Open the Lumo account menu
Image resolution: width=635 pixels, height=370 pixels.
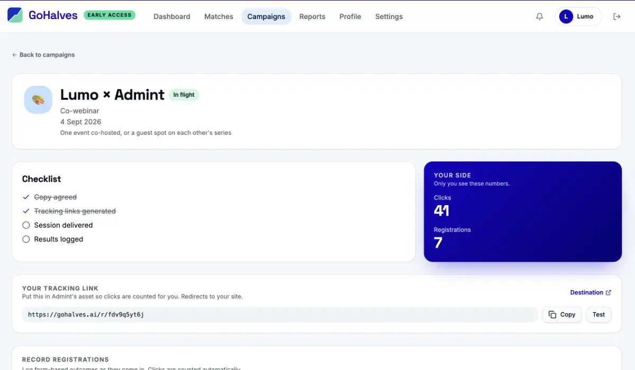578,16
